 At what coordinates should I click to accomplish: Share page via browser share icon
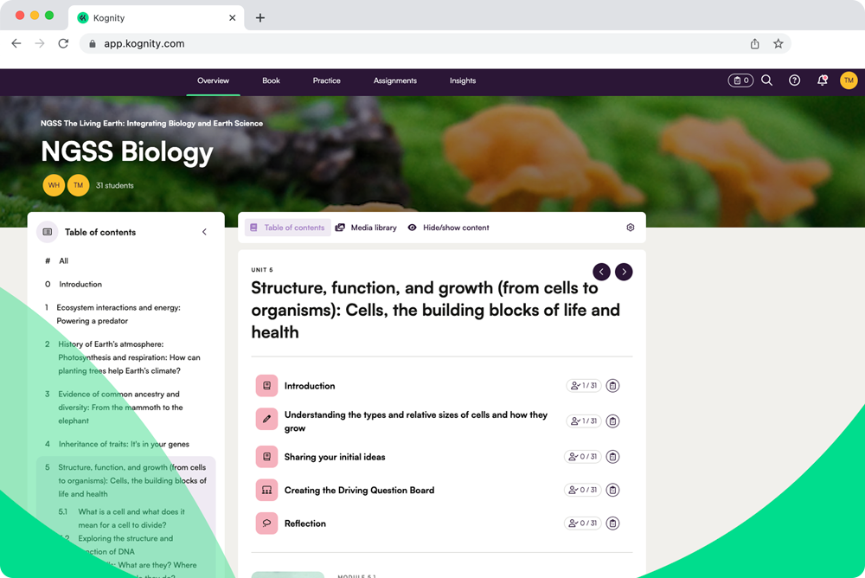point(754,43)
